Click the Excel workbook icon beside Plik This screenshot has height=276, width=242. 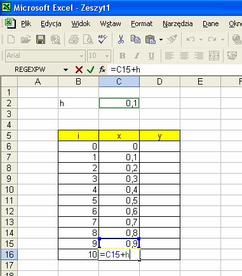pyautogui.click(x=10, y=24)
